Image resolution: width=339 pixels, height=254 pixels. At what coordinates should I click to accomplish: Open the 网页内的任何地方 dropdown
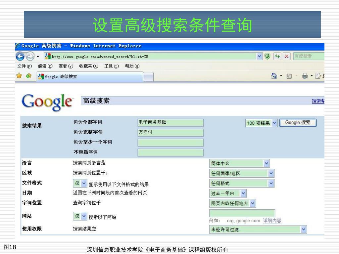(232, 203)
